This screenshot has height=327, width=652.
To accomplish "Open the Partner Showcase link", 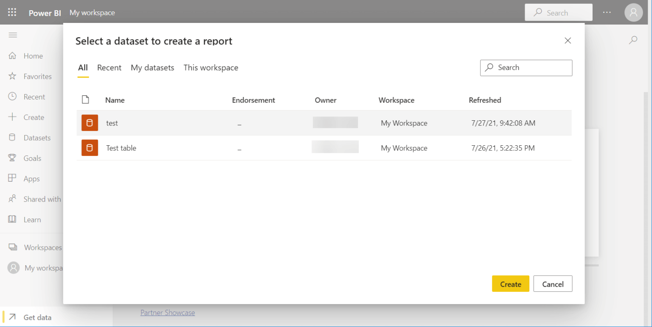I will click(168, 313).
